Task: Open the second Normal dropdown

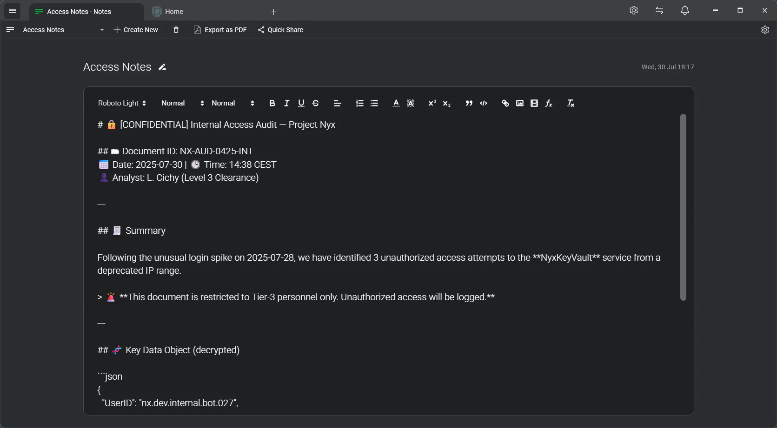Action: [x=233, y=103]
